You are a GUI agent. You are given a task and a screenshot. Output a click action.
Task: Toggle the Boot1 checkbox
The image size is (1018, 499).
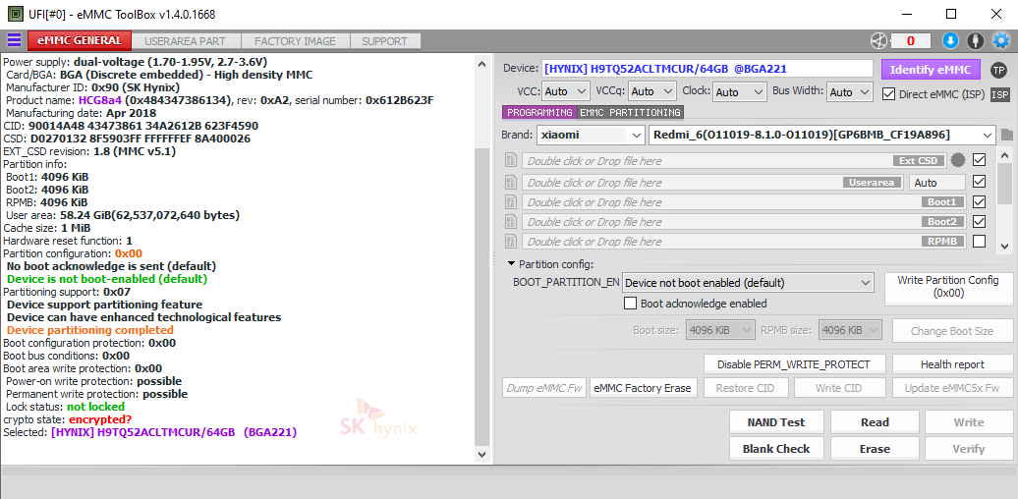[x=979, y=201]
